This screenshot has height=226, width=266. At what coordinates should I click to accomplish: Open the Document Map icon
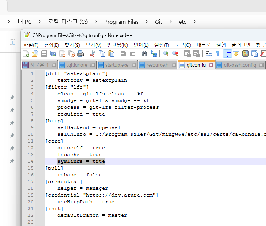tap(245, 54)
